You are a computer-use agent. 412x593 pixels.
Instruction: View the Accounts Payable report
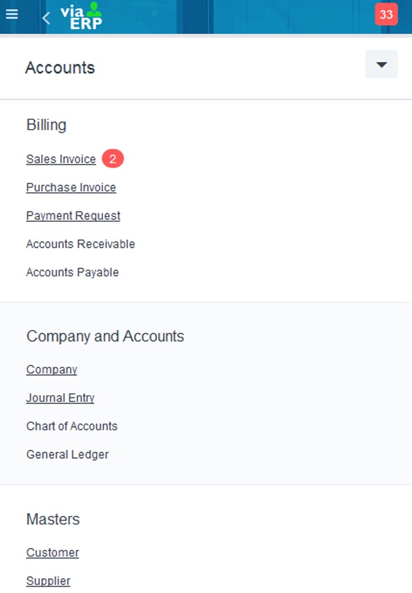tap(72, 273)
